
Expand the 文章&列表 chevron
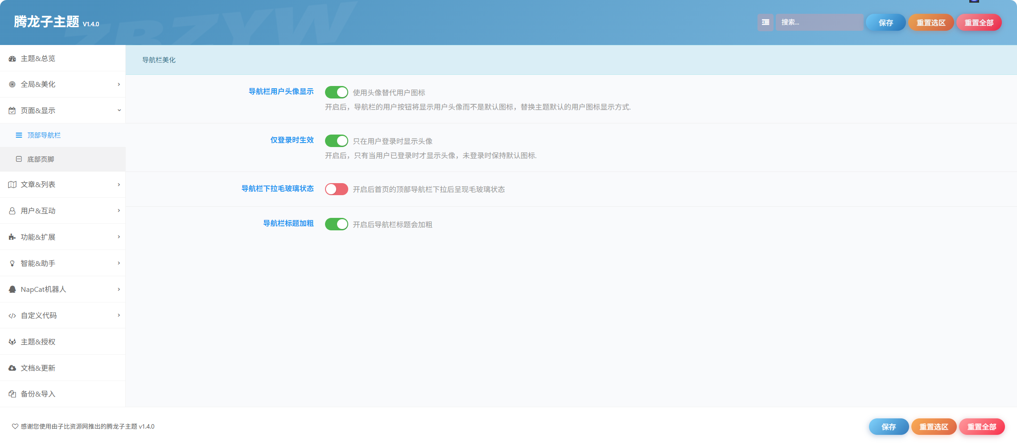(x=119, y=184)
